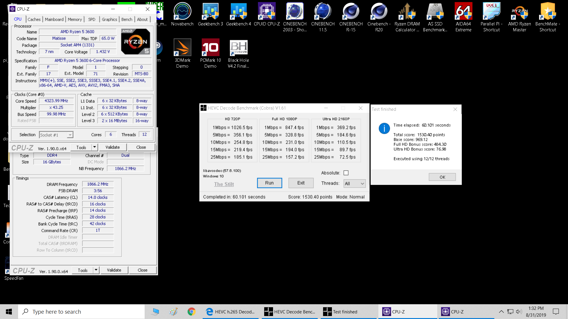Open the Threads dropdown set to All
Viewport: 568px width, 319px height.
coord(354,183)
